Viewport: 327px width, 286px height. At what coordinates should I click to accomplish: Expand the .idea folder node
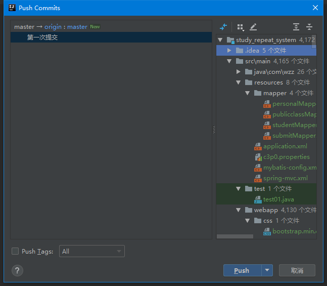click(229, 50)
